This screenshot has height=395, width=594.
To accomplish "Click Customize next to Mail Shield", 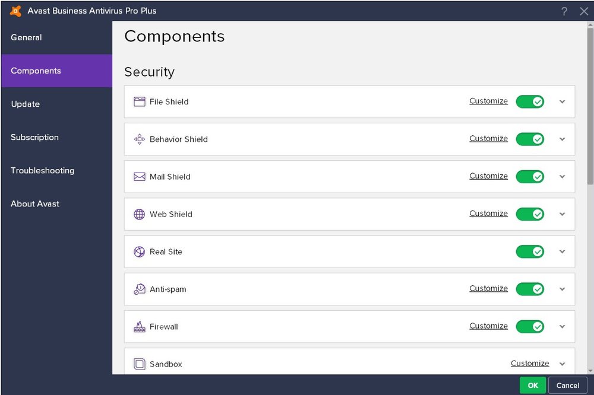I will coord(488,176).
